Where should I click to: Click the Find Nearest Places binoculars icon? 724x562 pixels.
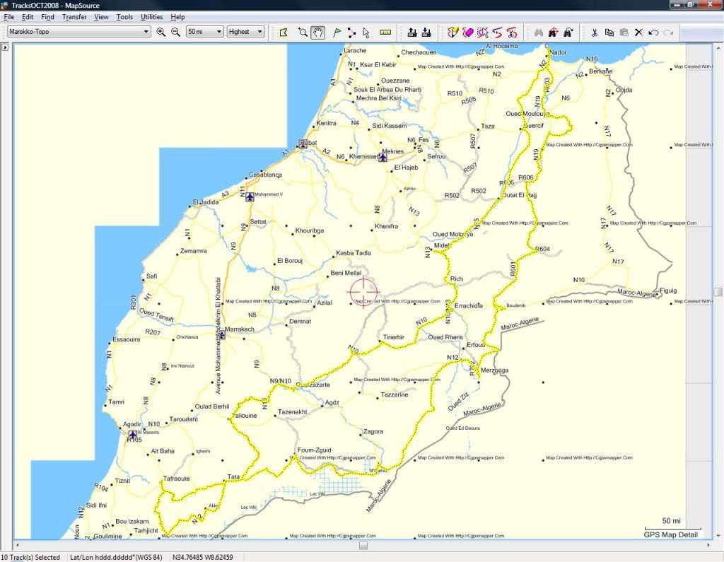(553, 33)
